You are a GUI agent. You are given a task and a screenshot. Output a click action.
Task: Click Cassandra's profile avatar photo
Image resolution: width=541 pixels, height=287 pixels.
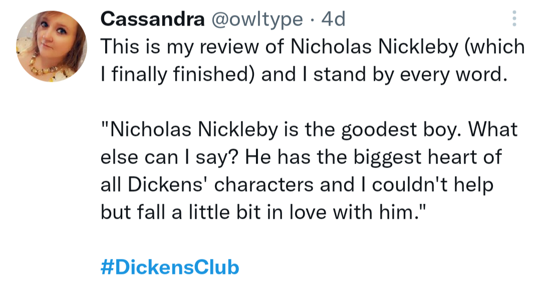(52, 46)
